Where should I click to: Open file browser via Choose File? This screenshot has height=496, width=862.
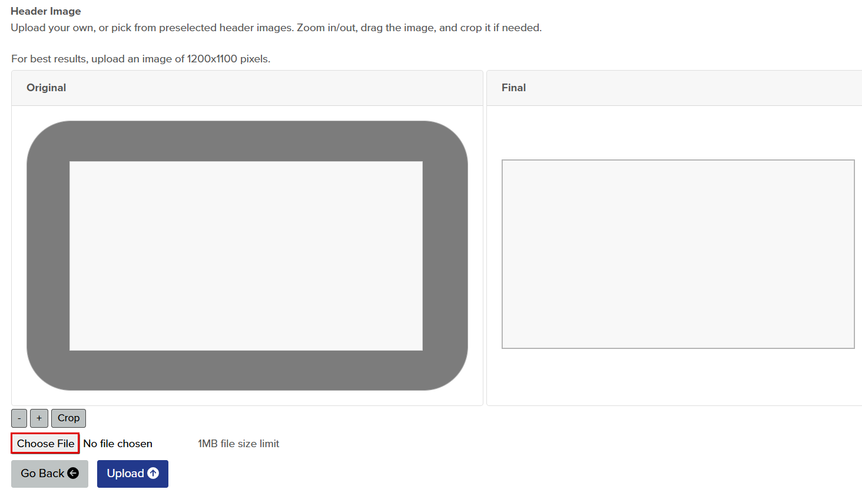tap(44, 443)
